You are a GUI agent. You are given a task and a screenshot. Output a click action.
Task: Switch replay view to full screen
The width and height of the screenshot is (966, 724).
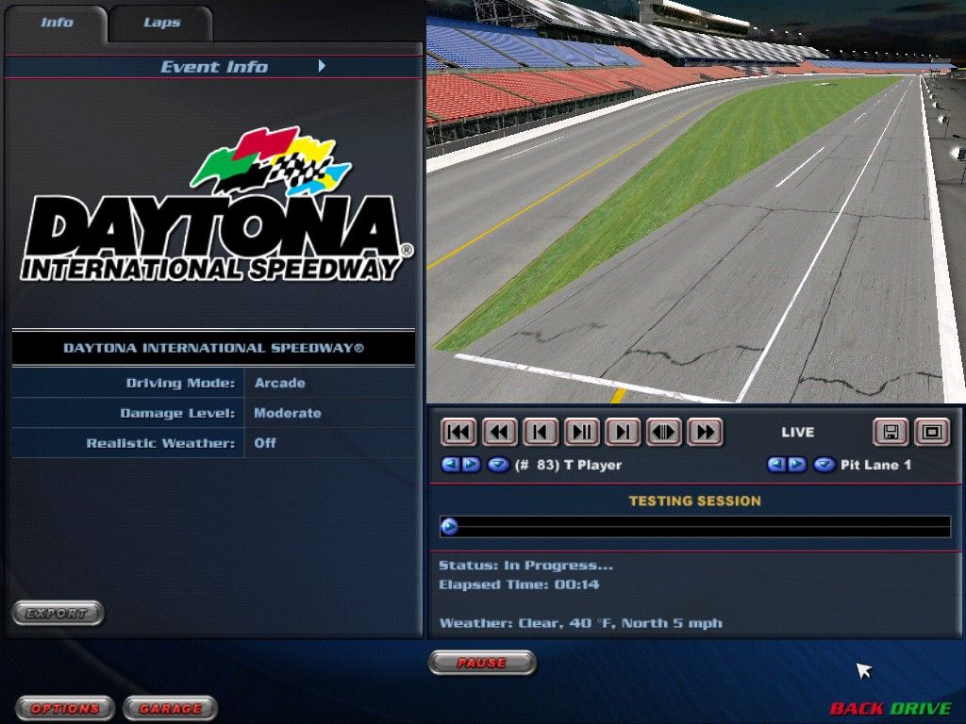point(932,432)
